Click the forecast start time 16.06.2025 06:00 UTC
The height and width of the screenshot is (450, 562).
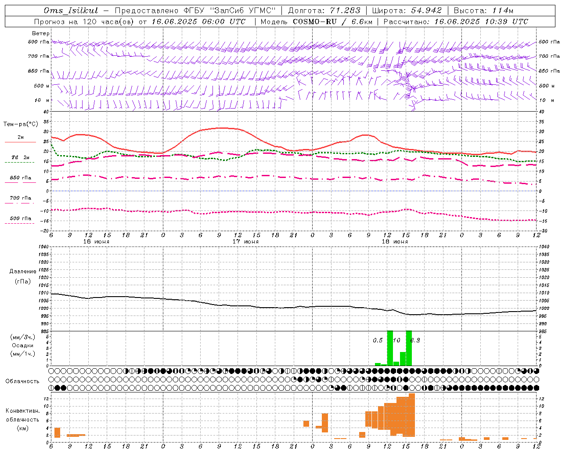pyautogui.click(x=198, y=22)
